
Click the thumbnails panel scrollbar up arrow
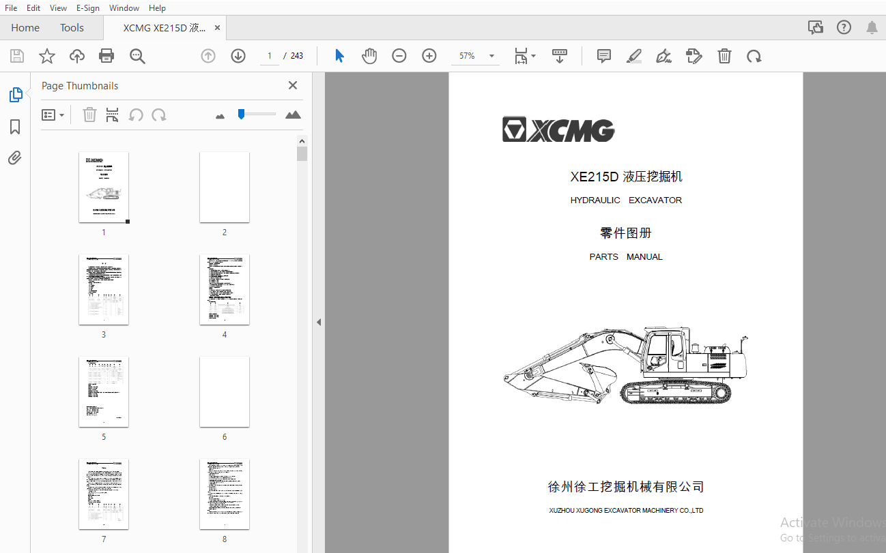(x=302, y=141)
